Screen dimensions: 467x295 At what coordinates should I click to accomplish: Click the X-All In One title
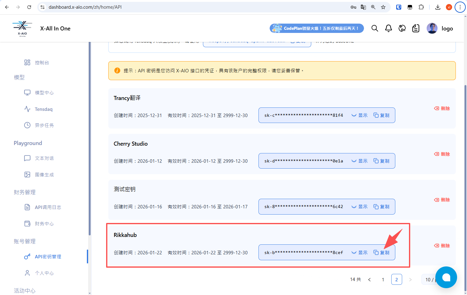(x=55, y=29)
